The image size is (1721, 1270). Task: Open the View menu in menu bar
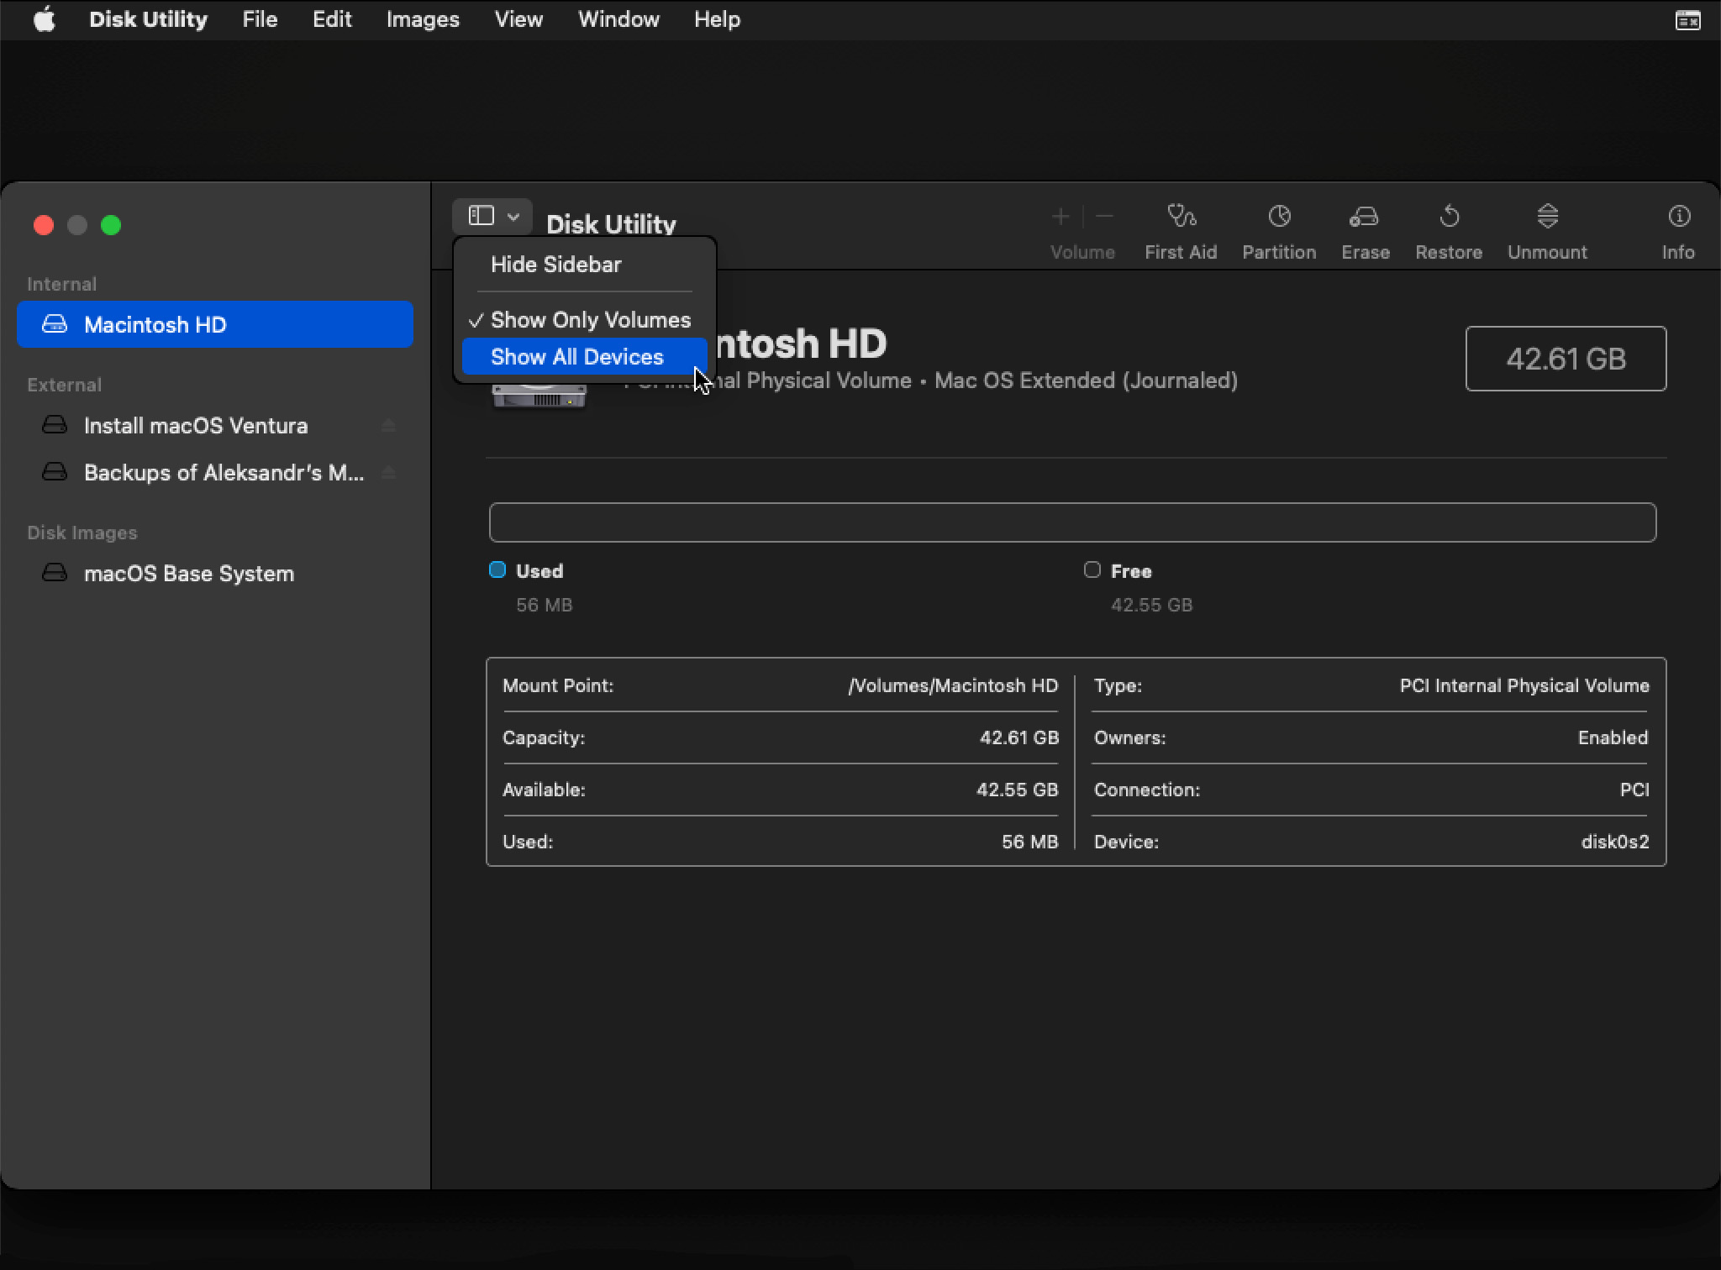click(518, 19)
